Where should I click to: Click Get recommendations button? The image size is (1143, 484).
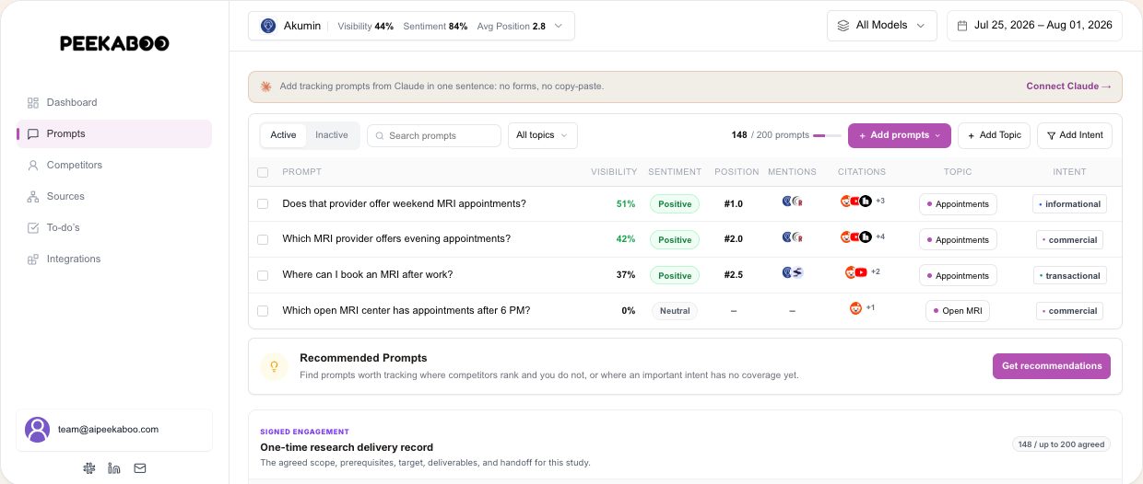pyautogui.click(x=1052, y=365)
